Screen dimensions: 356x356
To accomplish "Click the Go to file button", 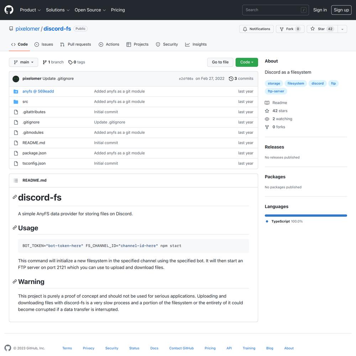I will tap(220, 62).
